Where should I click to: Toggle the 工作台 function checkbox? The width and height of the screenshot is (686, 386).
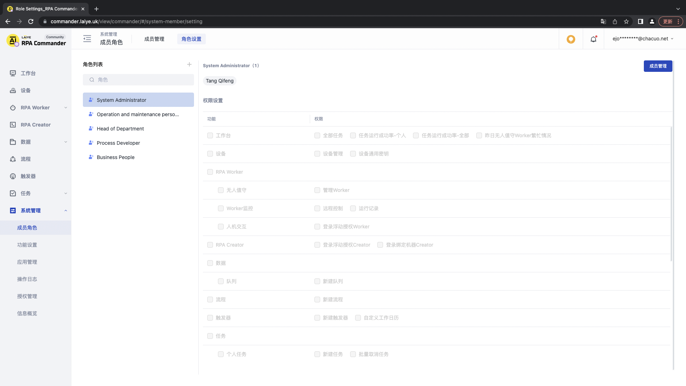coord(210,135)
